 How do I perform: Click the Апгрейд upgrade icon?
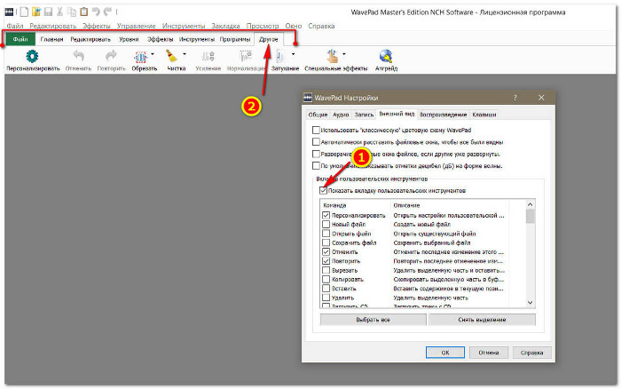[386, 57]
